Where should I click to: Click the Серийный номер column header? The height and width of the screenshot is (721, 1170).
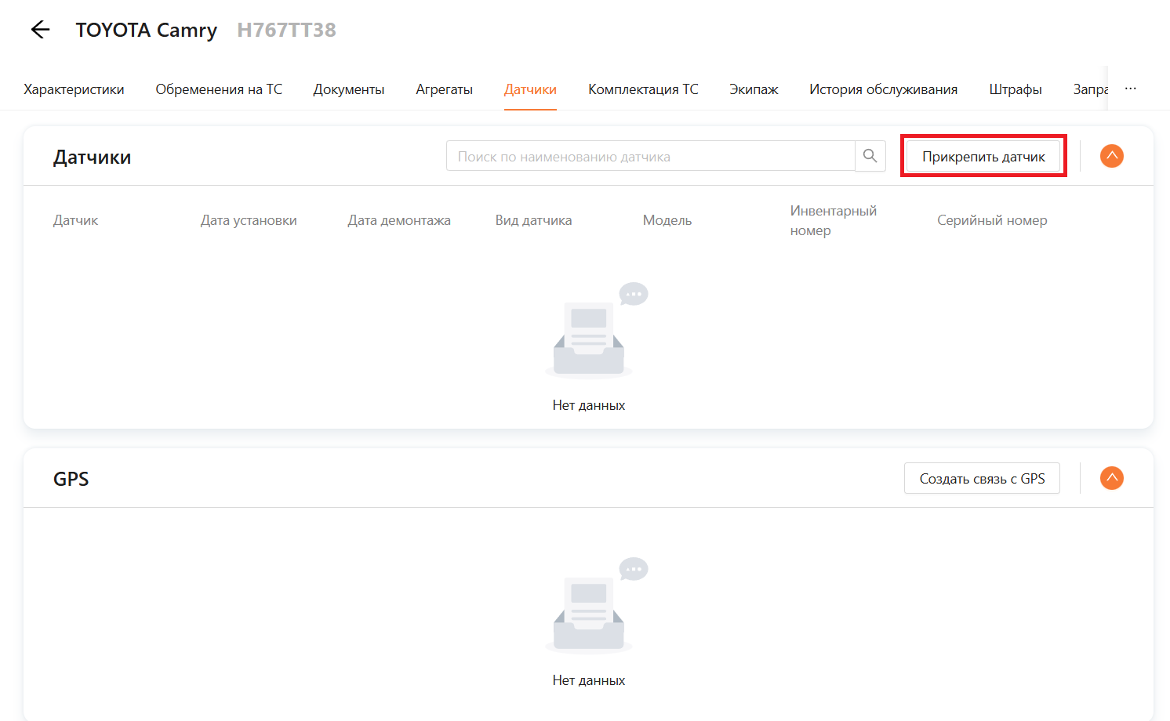click(992, 220)
